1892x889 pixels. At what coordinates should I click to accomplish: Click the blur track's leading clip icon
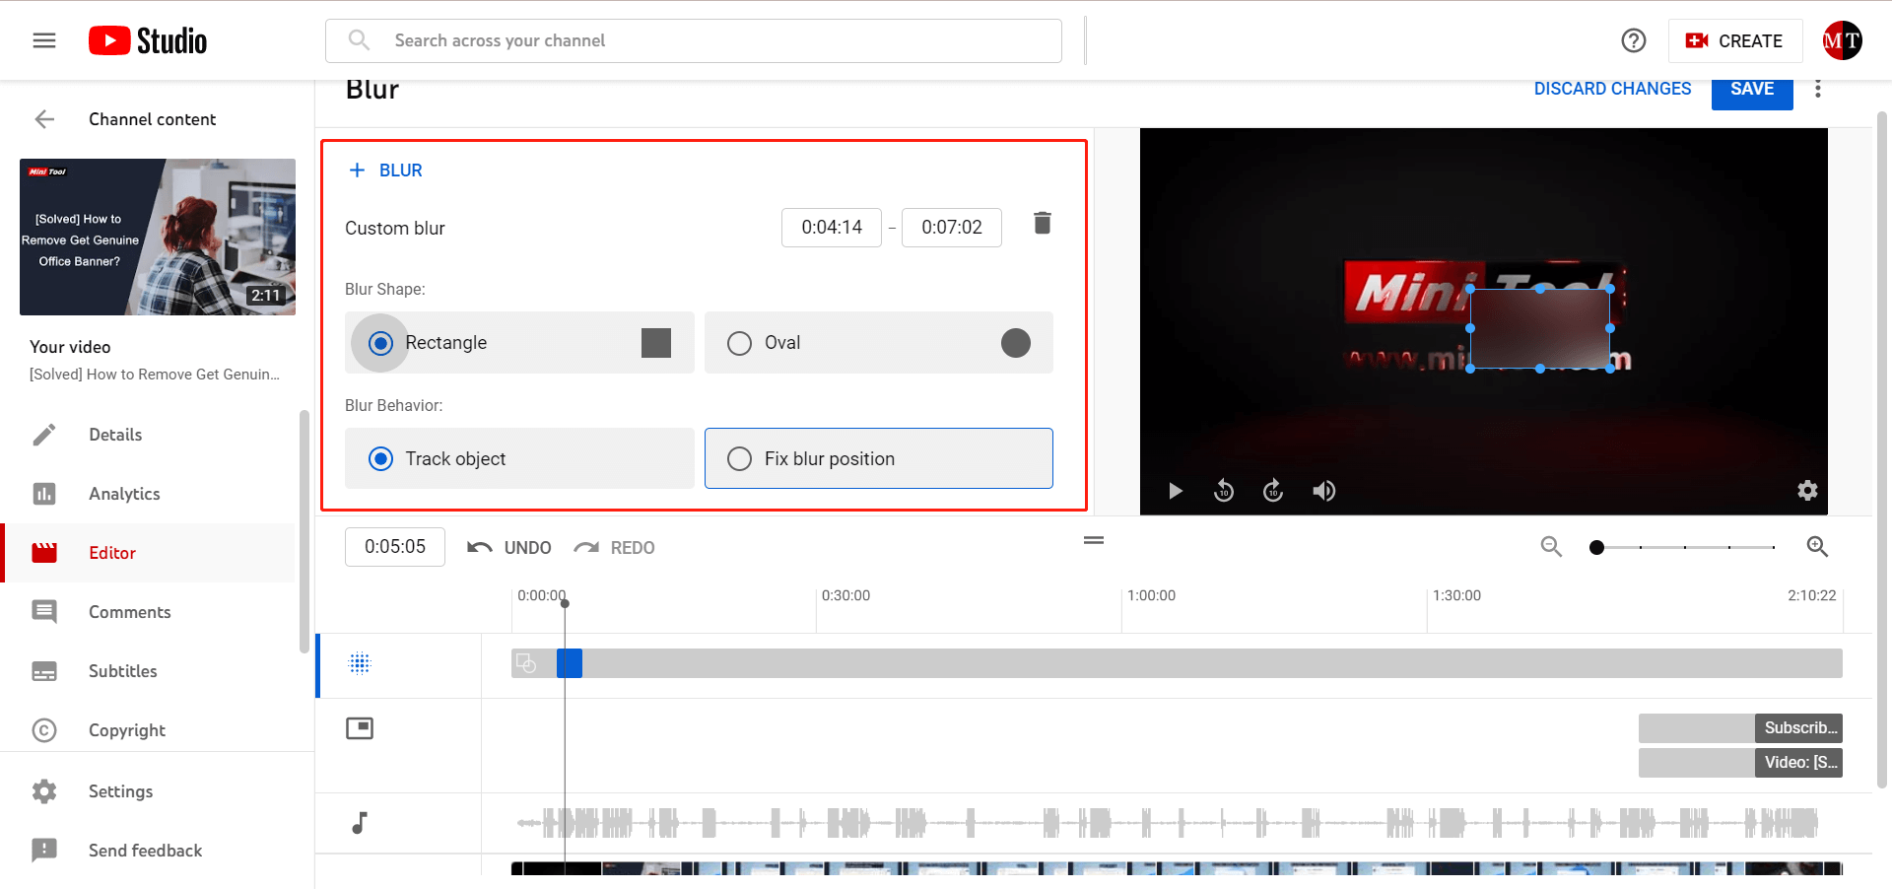point(526,663)
